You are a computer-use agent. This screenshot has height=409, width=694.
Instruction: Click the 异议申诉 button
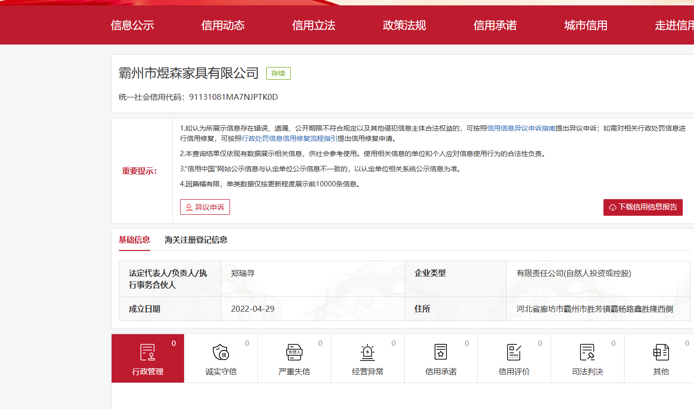(205, 207)
